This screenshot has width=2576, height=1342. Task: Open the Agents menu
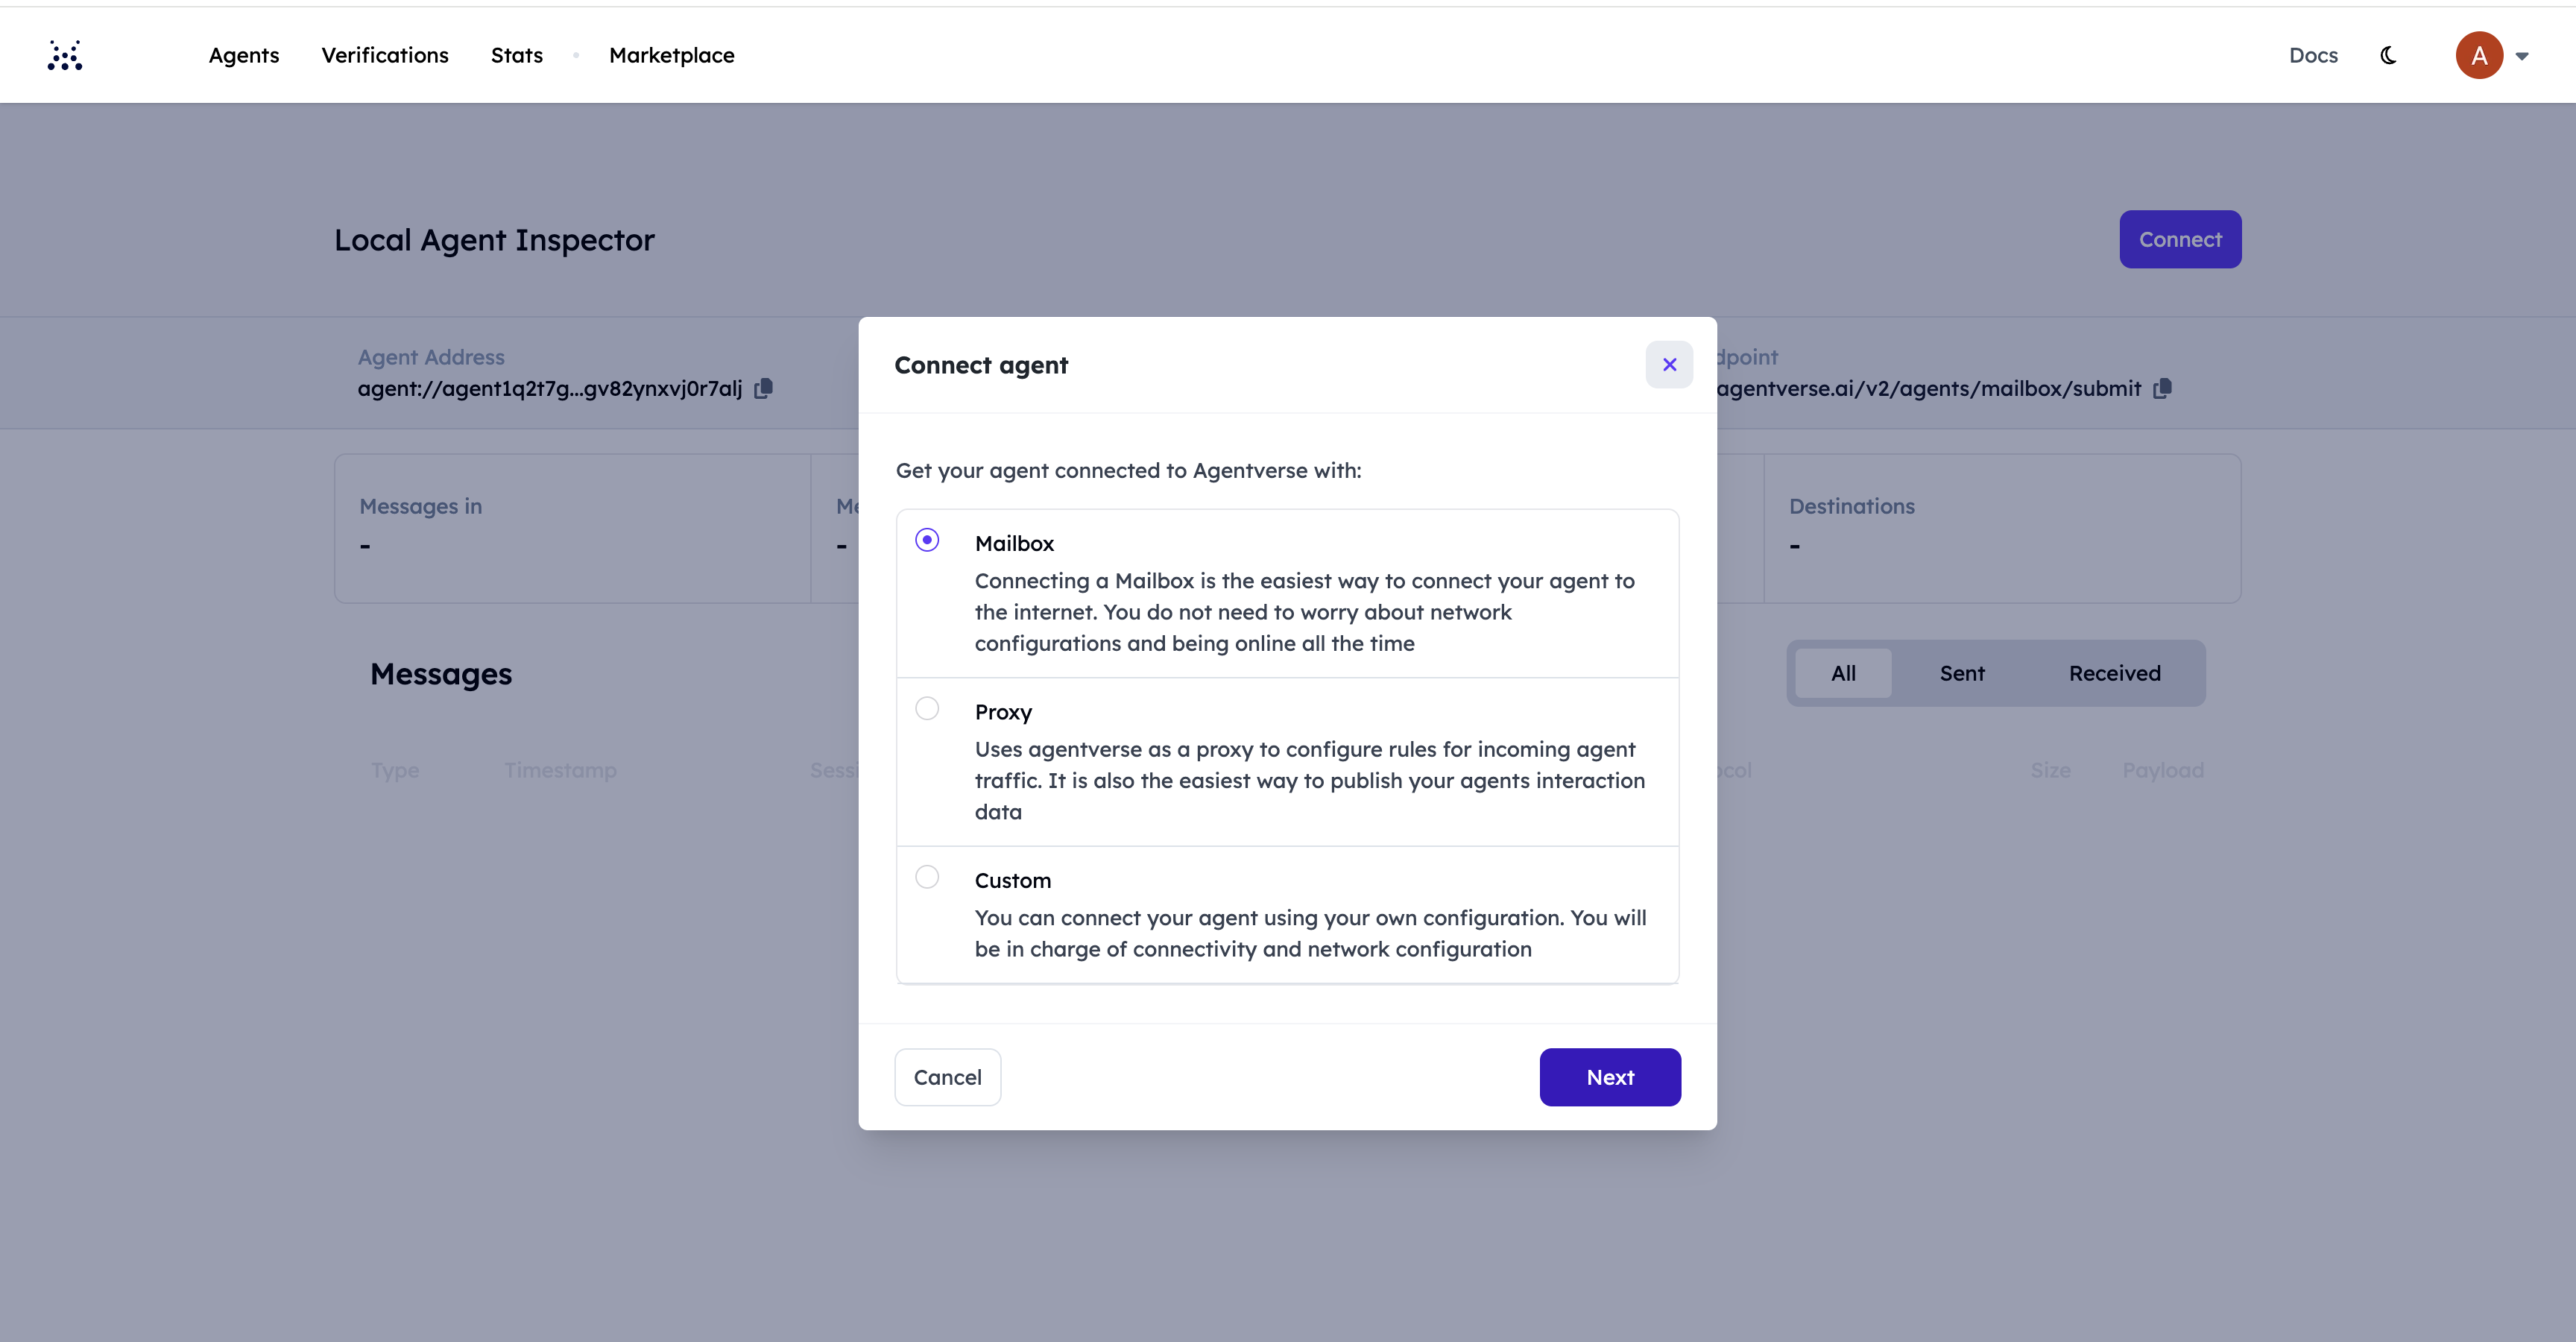pyautogui.click(x=243, y=55)
